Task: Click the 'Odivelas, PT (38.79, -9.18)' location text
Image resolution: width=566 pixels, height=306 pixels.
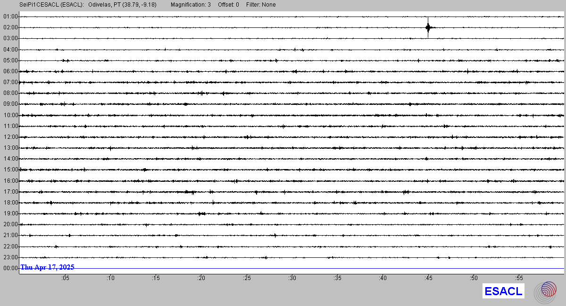Action: click(122, 5)
